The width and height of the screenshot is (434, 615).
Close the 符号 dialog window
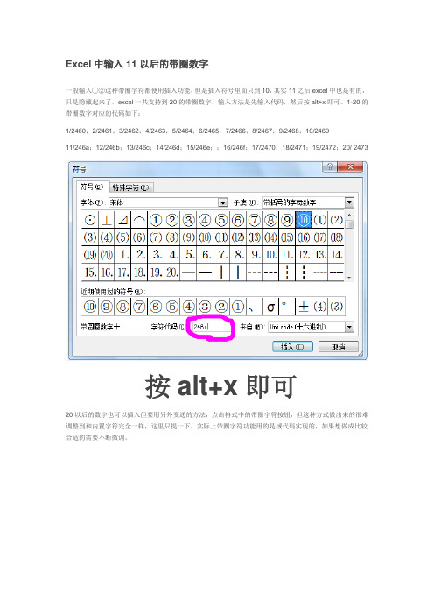(x=351, y=166)
